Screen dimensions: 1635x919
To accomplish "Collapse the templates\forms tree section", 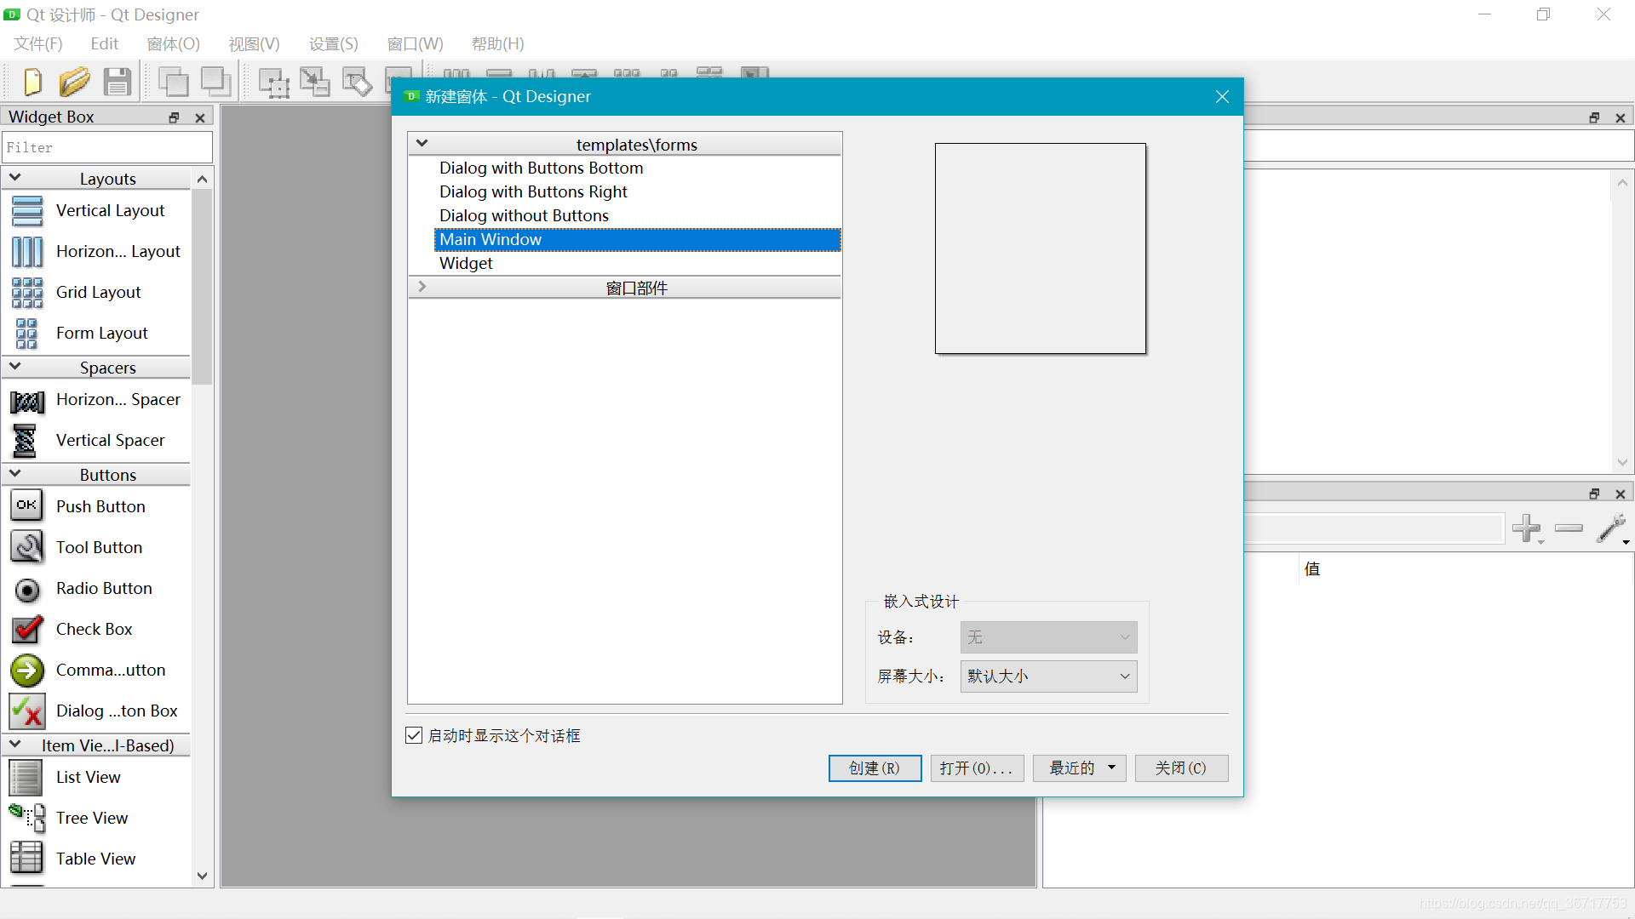I will click(x=422, y=144).
